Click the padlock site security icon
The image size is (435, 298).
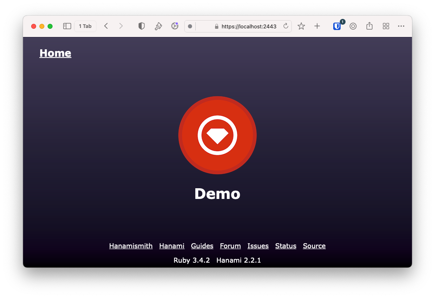click(217, 26)
